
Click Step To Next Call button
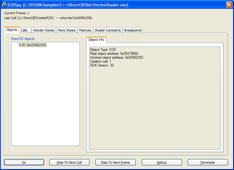click(69, 162)
